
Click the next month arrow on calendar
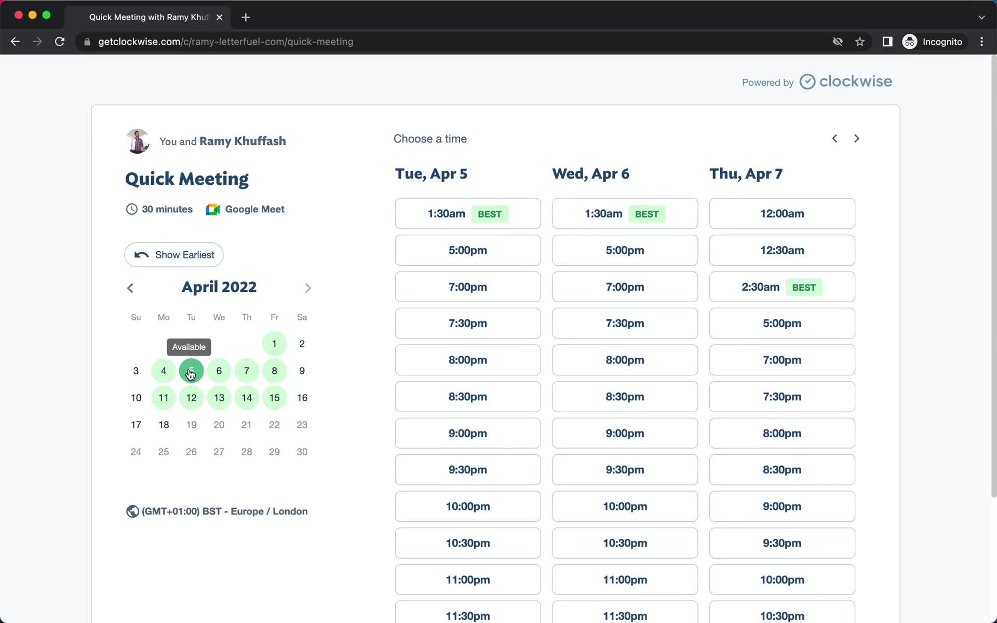click(308, 288)
